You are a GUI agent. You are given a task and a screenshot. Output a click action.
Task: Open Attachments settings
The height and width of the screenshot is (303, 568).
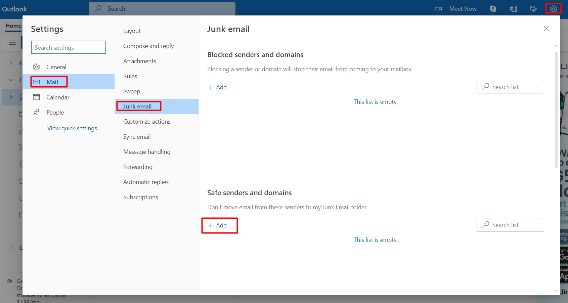pyautogui.click(x=157, y=61)
